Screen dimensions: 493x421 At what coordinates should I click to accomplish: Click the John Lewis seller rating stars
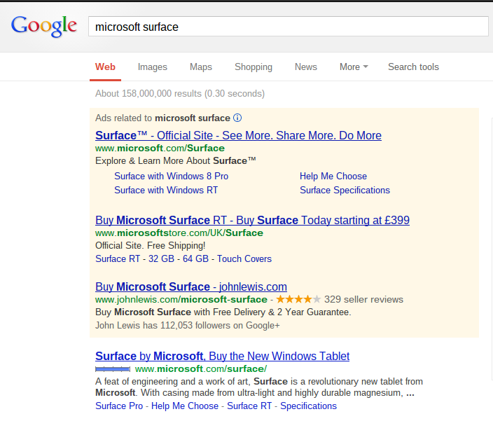(298, 299)
